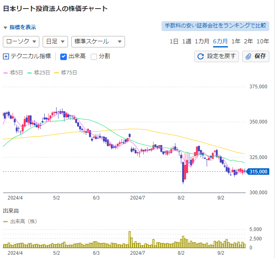The image size is (275, 258).
Task: Uncheck the 出来高 volume checkbox
Action: [x=63, y=57]
